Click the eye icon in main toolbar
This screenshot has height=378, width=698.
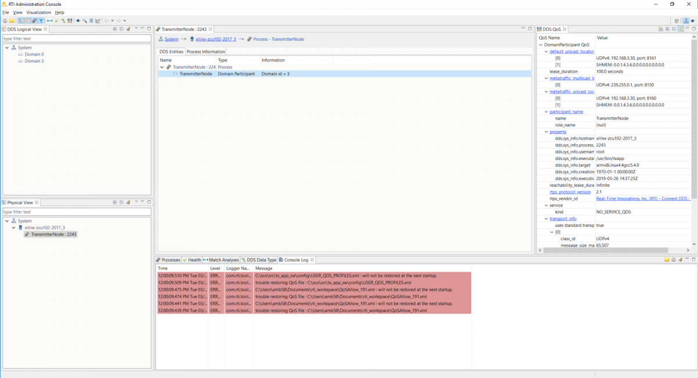point(78,20)
